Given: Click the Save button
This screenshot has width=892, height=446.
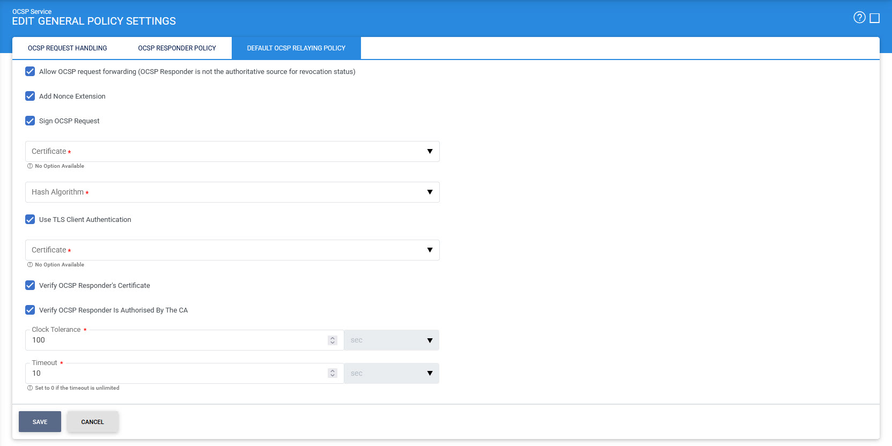Looking at the screenshot, I should click(x=40, y=422).
